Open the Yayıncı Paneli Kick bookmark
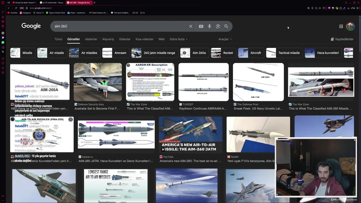361x203 pixels. pos(56,13)
